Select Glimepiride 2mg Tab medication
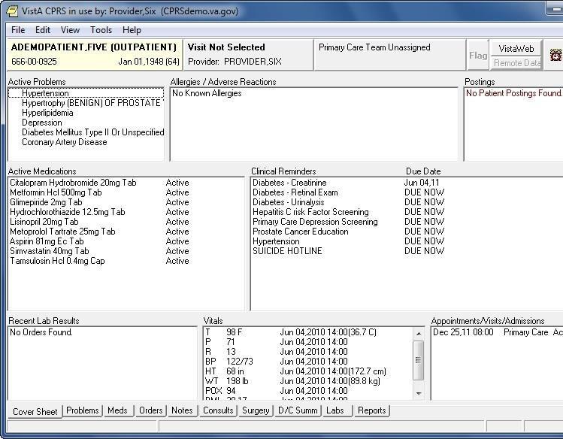 pyautogui.click(x=126, y=202)
